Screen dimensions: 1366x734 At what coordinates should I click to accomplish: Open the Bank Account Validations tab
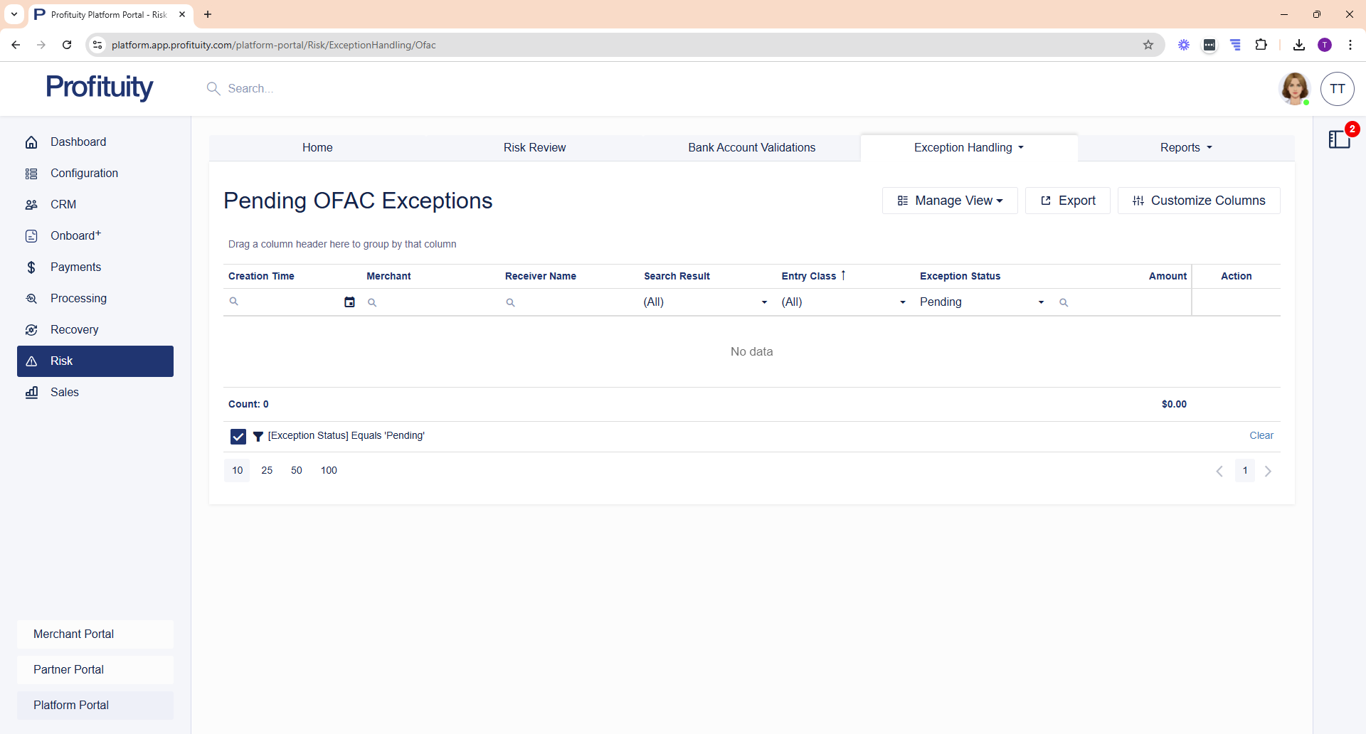[751, 148]
